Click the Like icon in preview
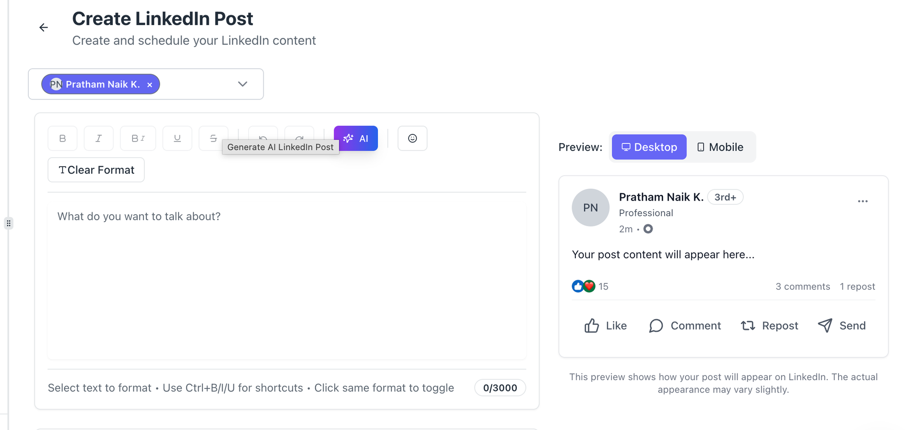Screen dimensions: 914x430 pos(592,326)
